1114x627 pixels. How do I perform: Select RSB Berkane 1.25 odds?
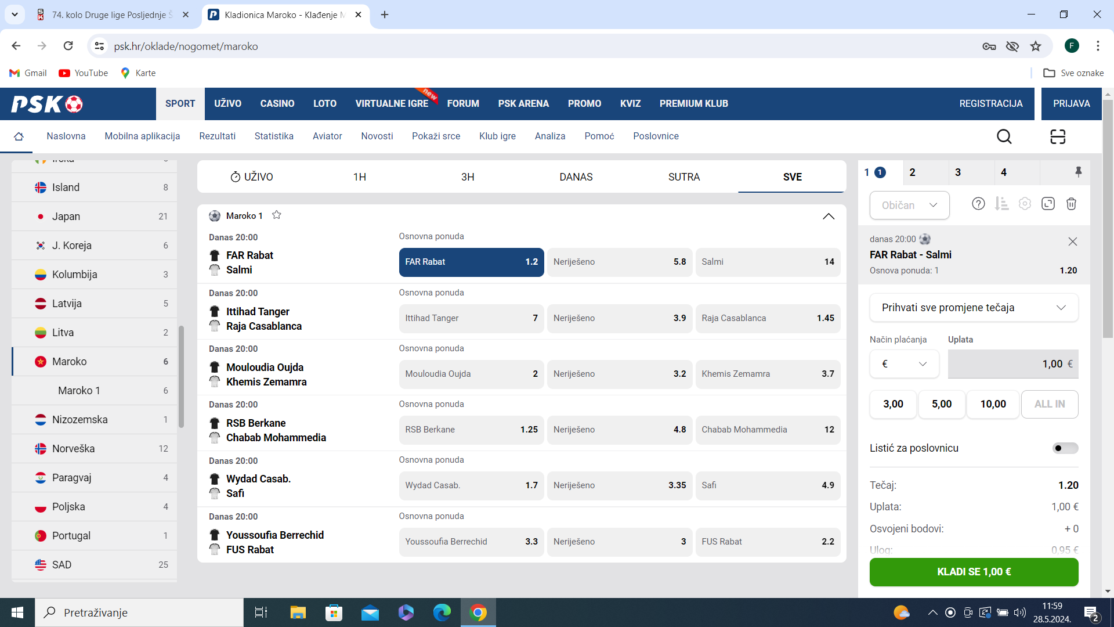point(471,430)
